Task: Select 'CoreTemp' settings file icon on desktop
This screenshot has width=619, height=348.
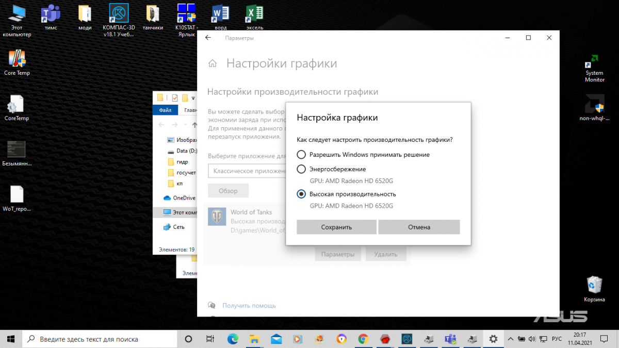Action: pos(17,108)
